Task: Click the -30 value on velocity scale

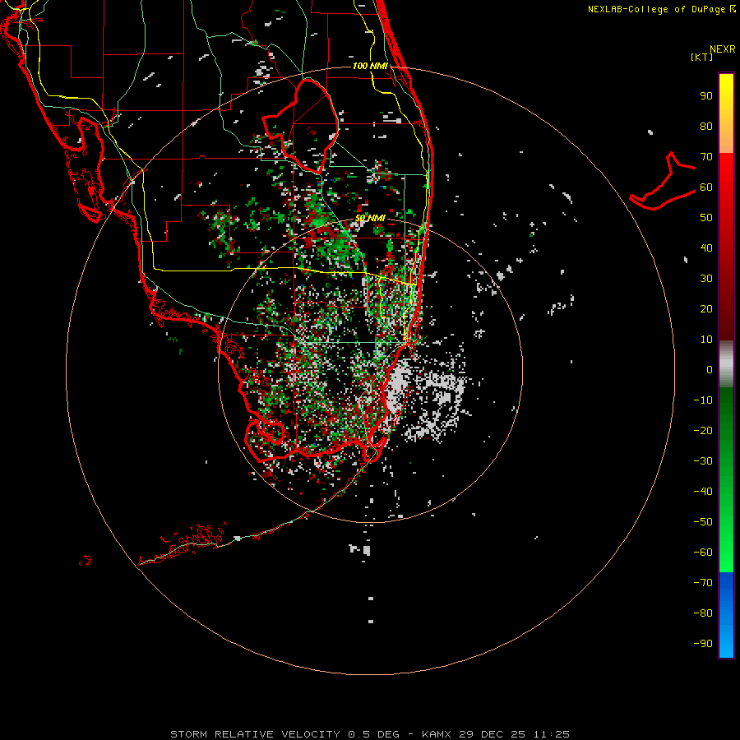Action: [703, 461]
